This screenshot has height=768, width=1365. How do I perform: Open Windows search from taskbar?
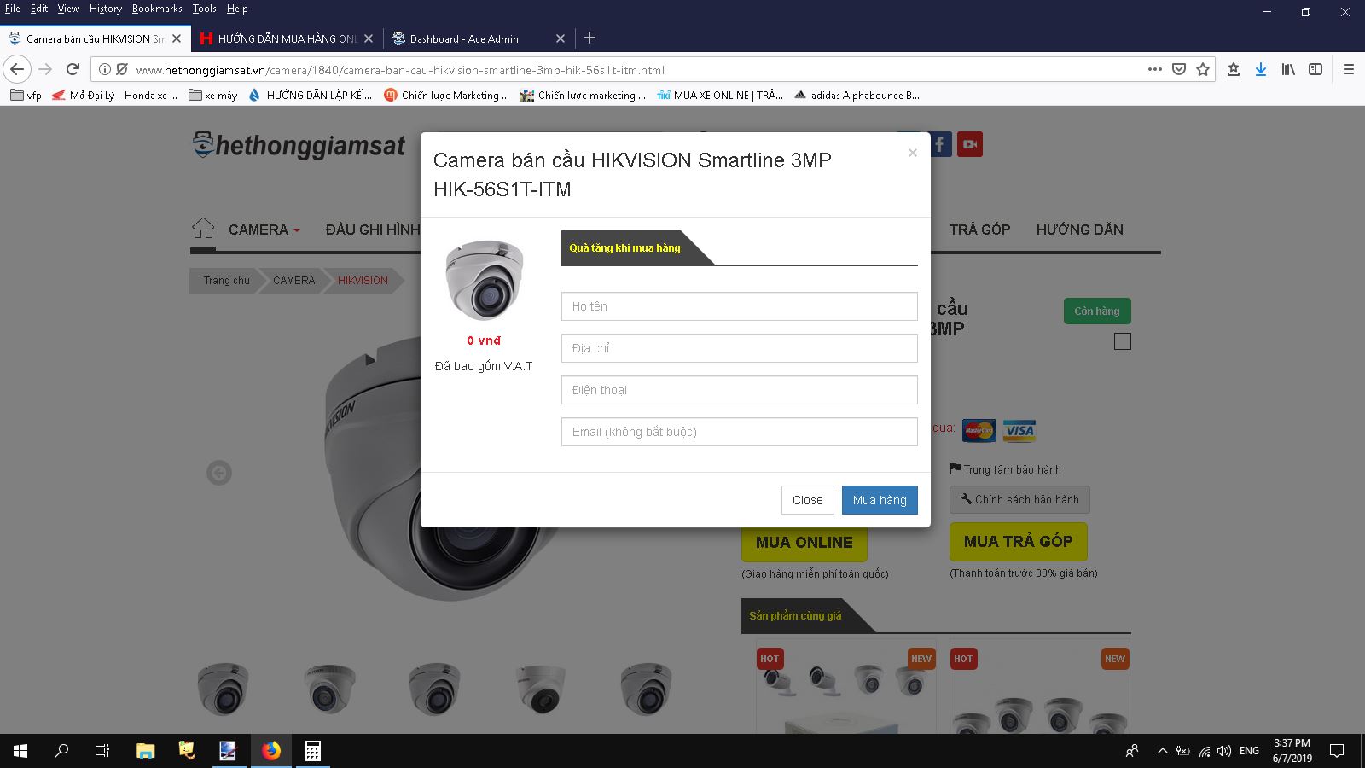pyautogui.click(x=61, y=751)
